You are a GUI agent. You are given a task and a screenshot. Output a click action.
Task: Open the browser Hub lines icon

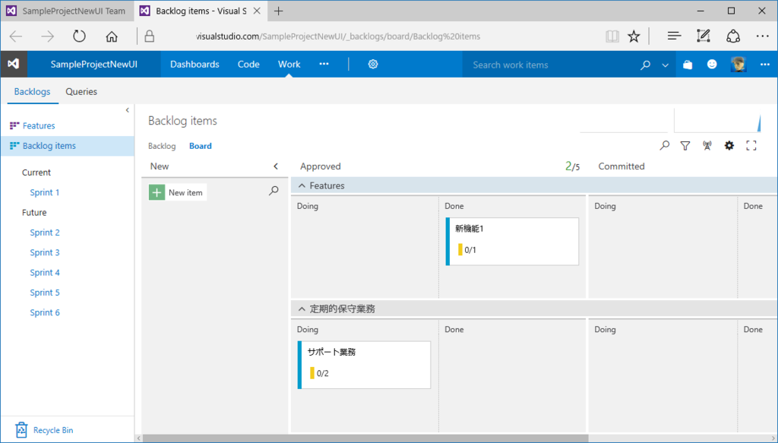(x=674, y=36)
